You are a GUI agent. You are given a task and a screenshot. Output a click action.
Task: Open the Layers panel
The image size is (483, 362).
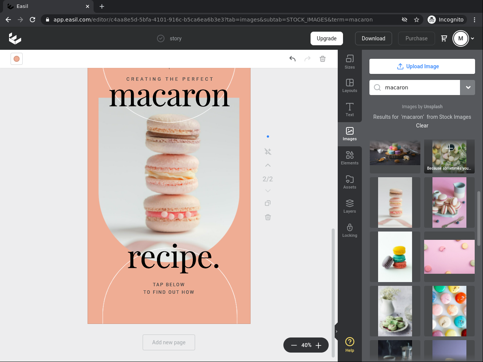pos(350,206)
